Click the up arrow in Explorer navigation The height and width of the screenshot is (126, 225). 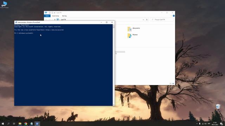[x=55, y=20]
